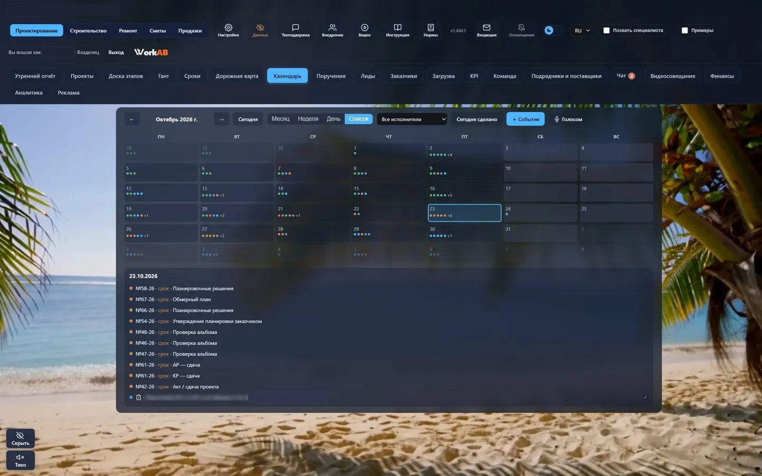Switch to the Месяц view
762x476 pixels.
click(280, 119)
